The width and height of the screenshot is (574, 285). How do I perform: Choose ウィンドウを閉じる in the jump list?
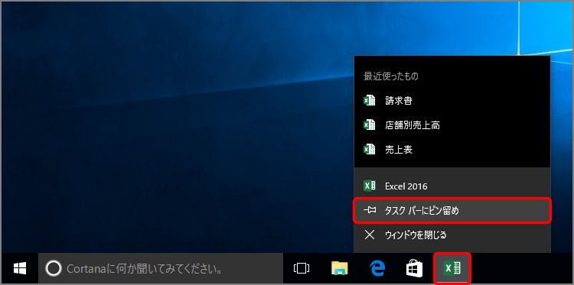[452, 235]
